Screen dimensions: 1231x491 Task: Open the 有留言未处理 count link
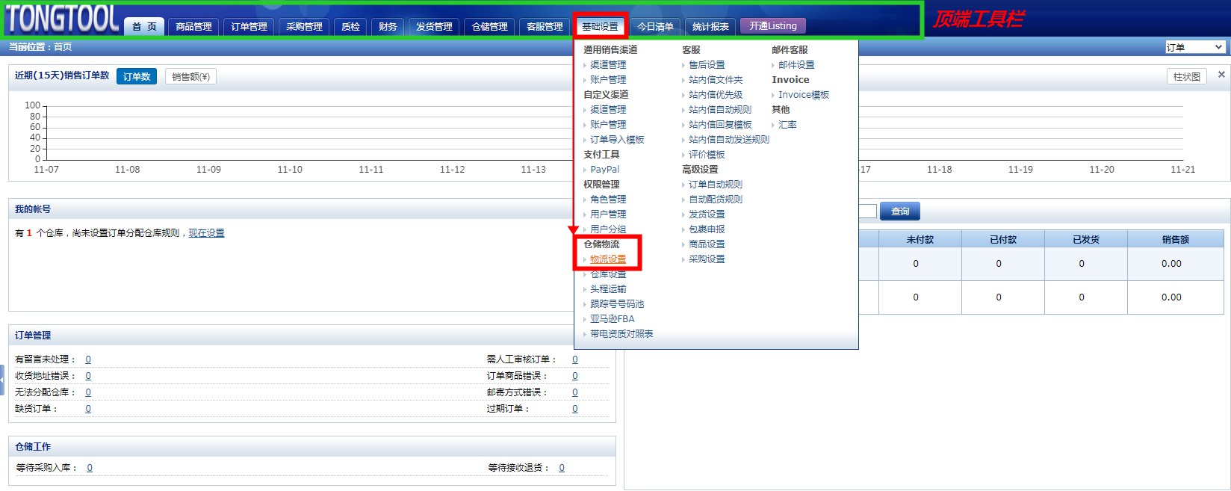coord(88,359)
